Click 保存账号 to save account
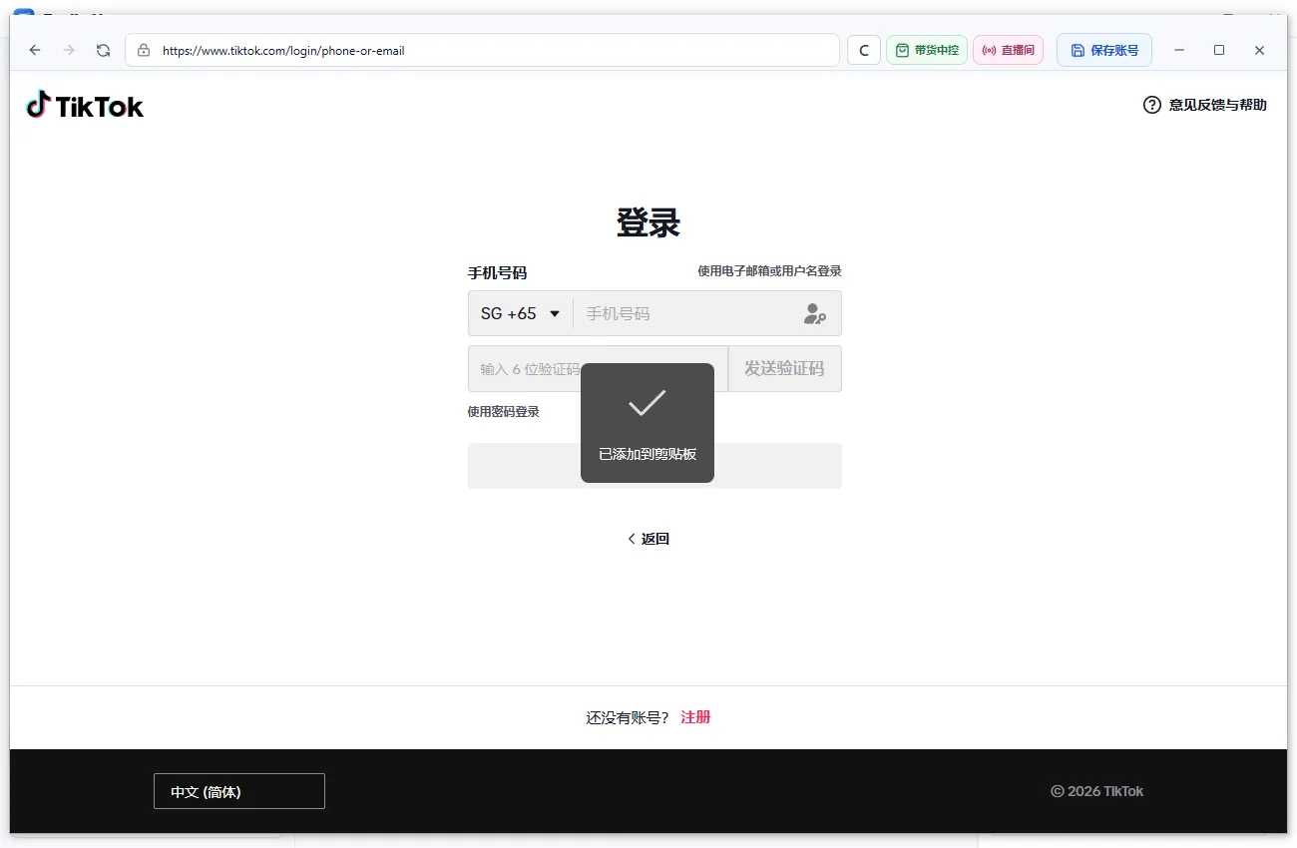Viewport: 1297px width, 848px height. click(1104, 50)
